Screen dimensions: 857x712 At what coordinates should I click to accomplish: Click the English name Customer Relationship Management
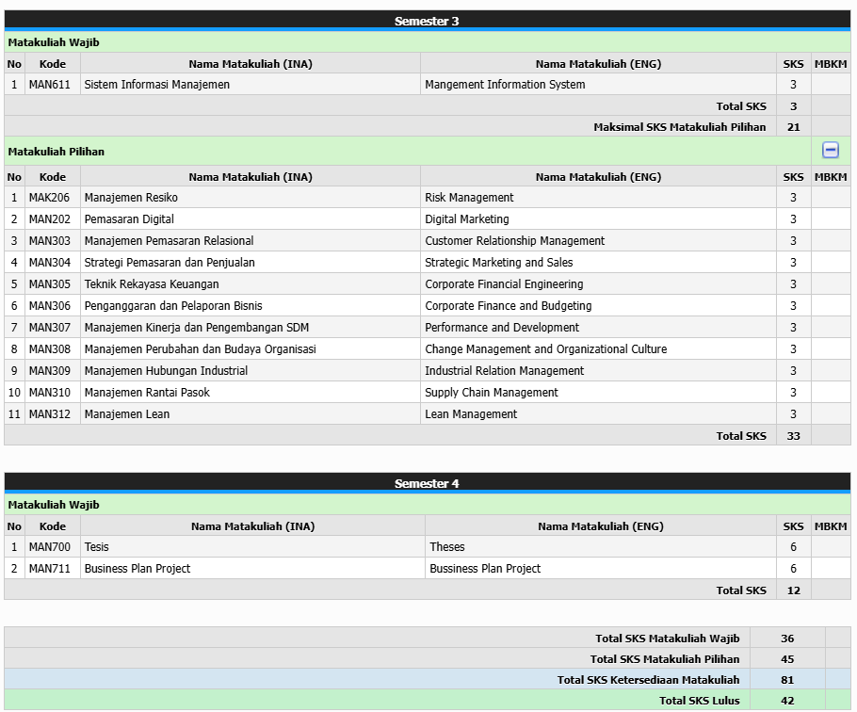(515, 241)
